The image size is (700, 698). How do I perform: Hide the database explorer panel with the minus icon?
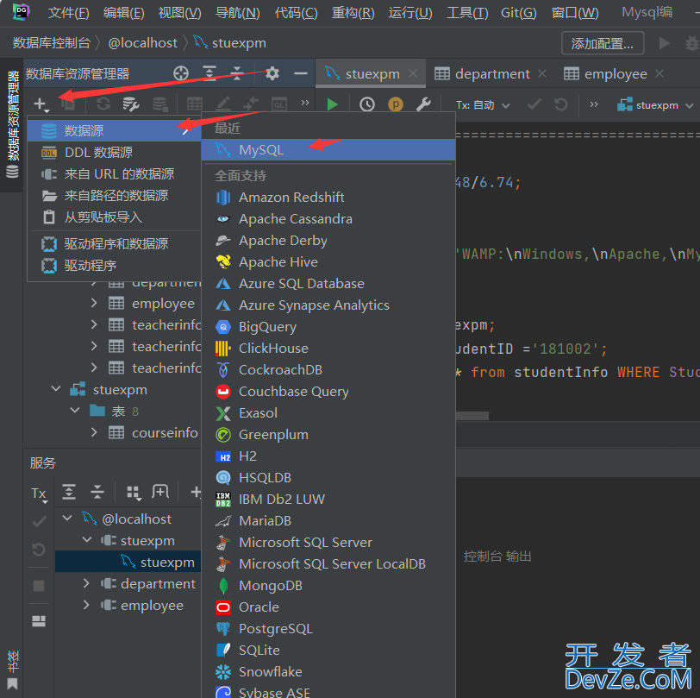[x=301, y=73]
